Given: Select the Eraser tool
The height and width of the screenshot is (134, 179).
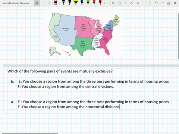Looking at the screenshot, I should click(x=56, y=3).
